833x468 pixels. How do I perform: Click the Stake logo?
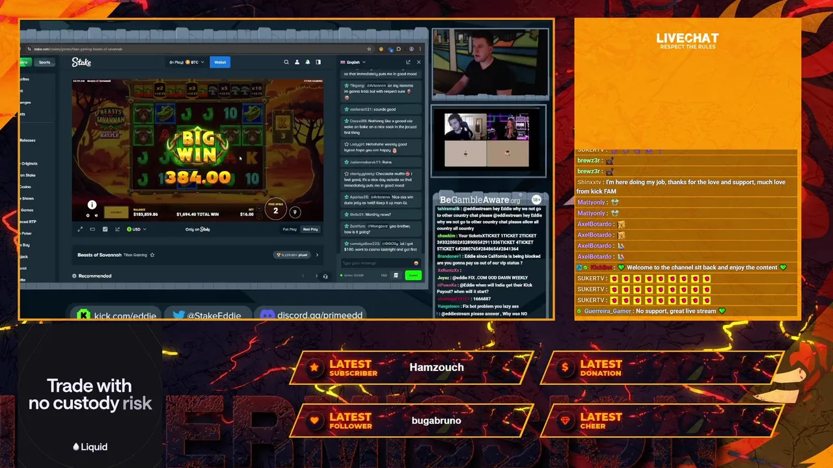point(81,62)
